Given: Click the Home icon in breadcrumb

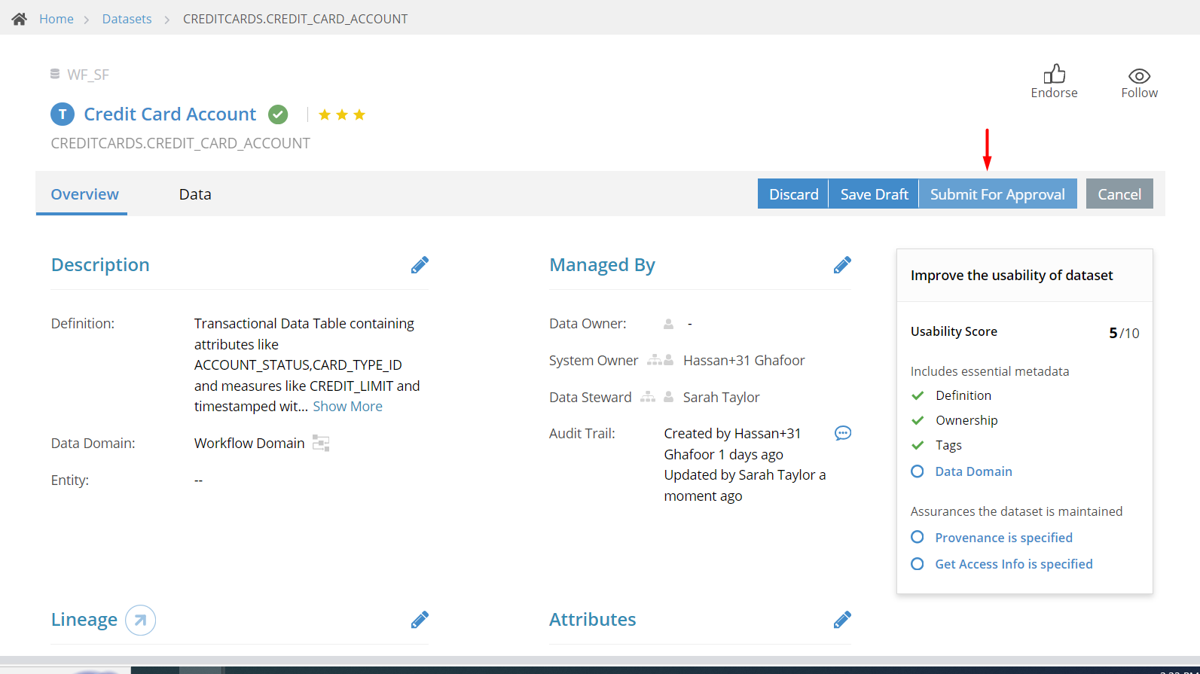Looking at the screenshot, I should 20,19.
